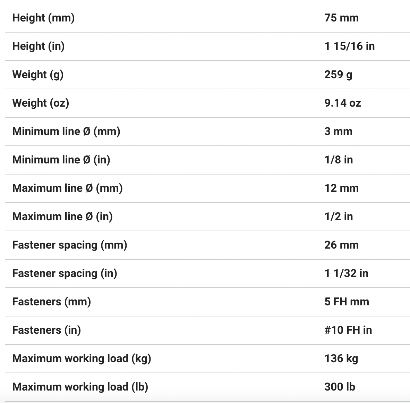
Task: Click the 9.14 oz weight value
Action: point(342,103)
